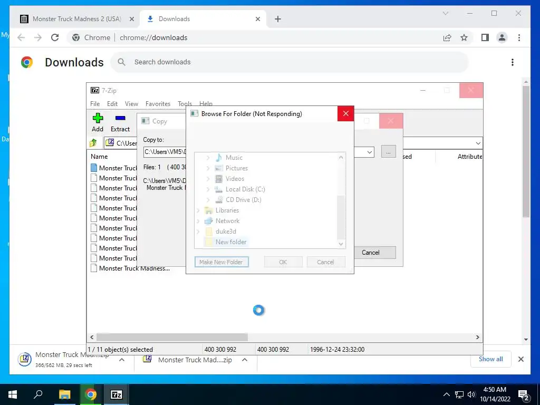540x405 pixels.
Task: Click the 7-Zip taskbar icon
Action: coord(117,394)
